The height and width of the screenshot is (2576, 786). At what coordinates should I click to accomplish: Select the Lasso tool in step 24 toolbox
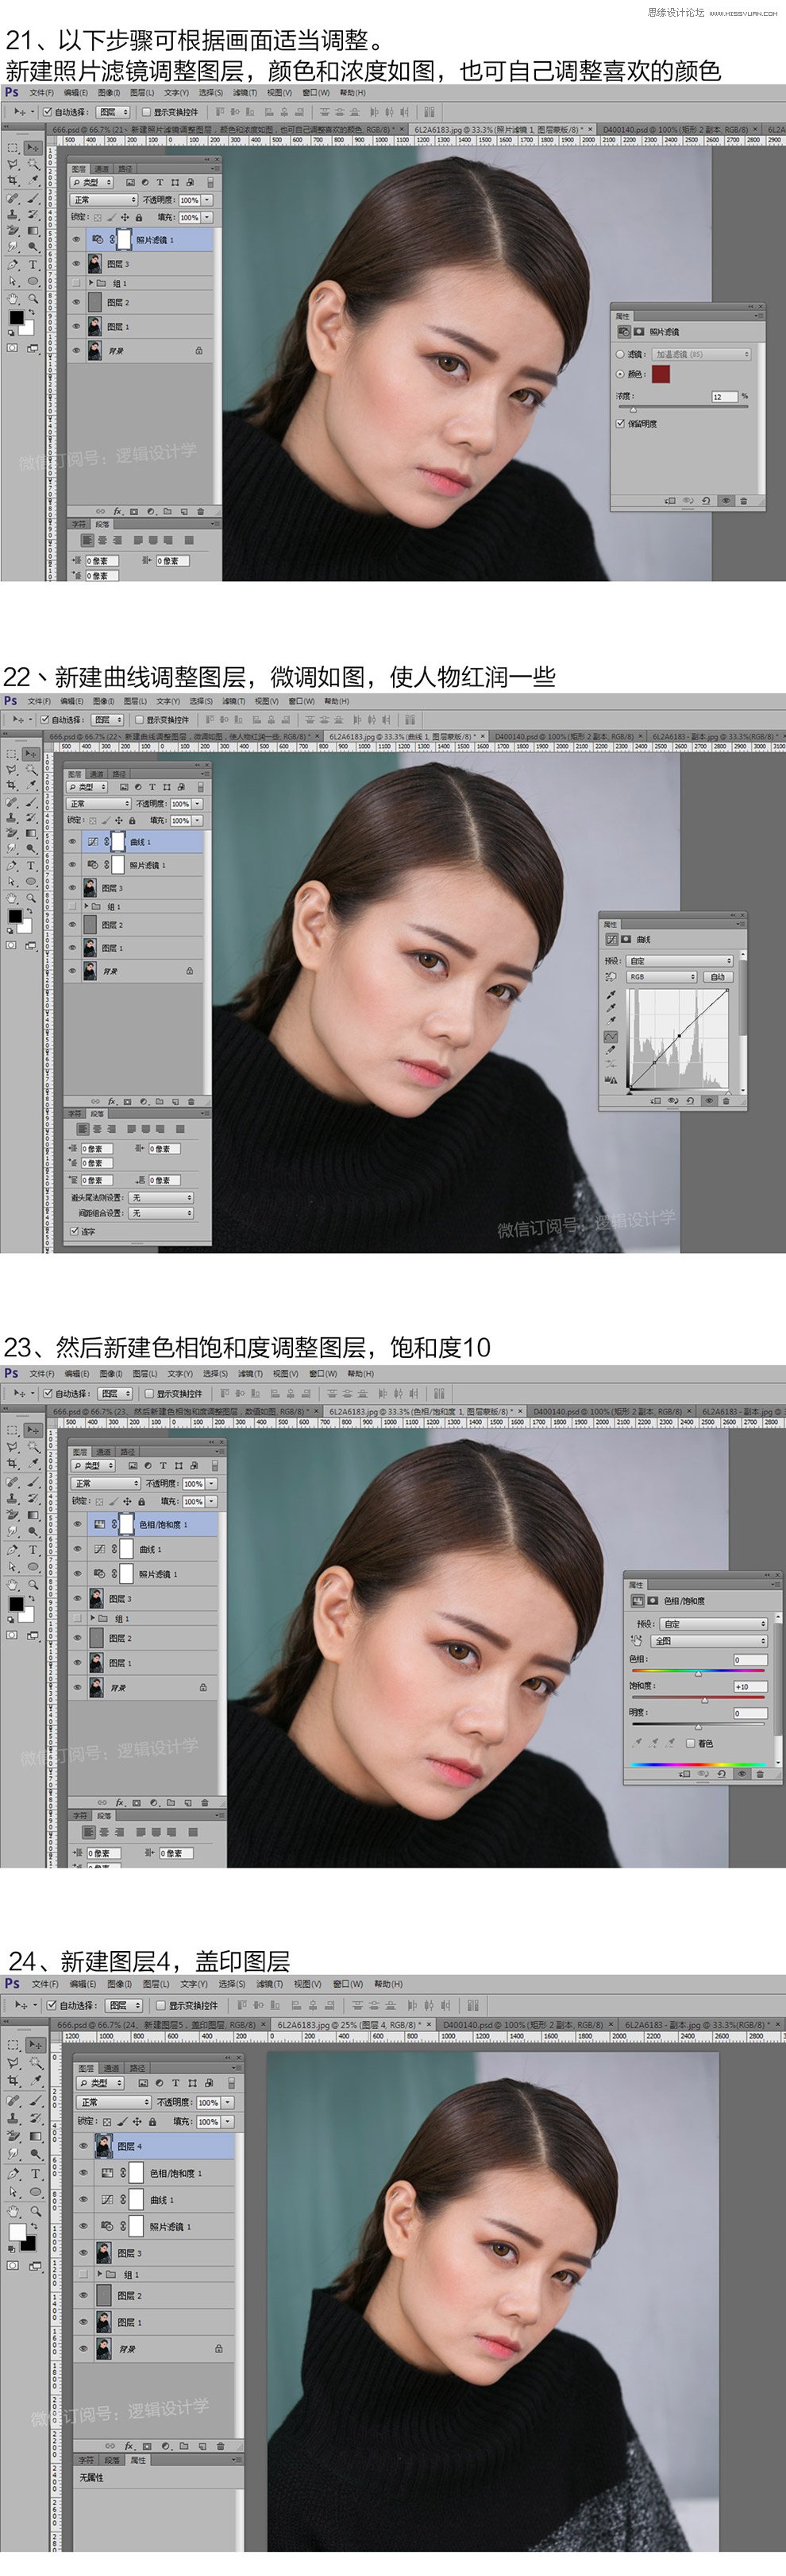click(x=13, y=2063)
